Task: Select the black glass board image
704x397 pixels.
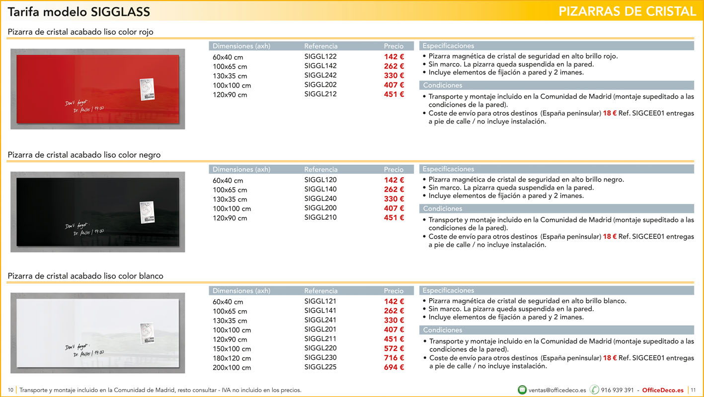Action: click(98, 212)
